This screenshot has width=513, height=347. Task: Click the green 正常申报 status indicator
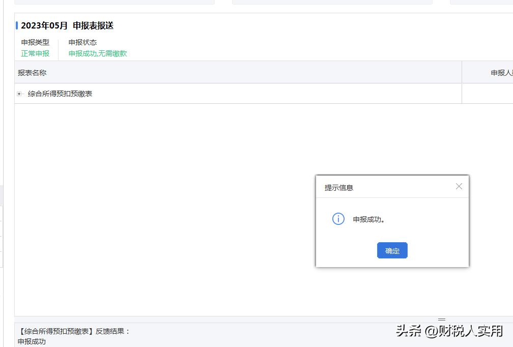pyautogui.click(x=36, y=53)
